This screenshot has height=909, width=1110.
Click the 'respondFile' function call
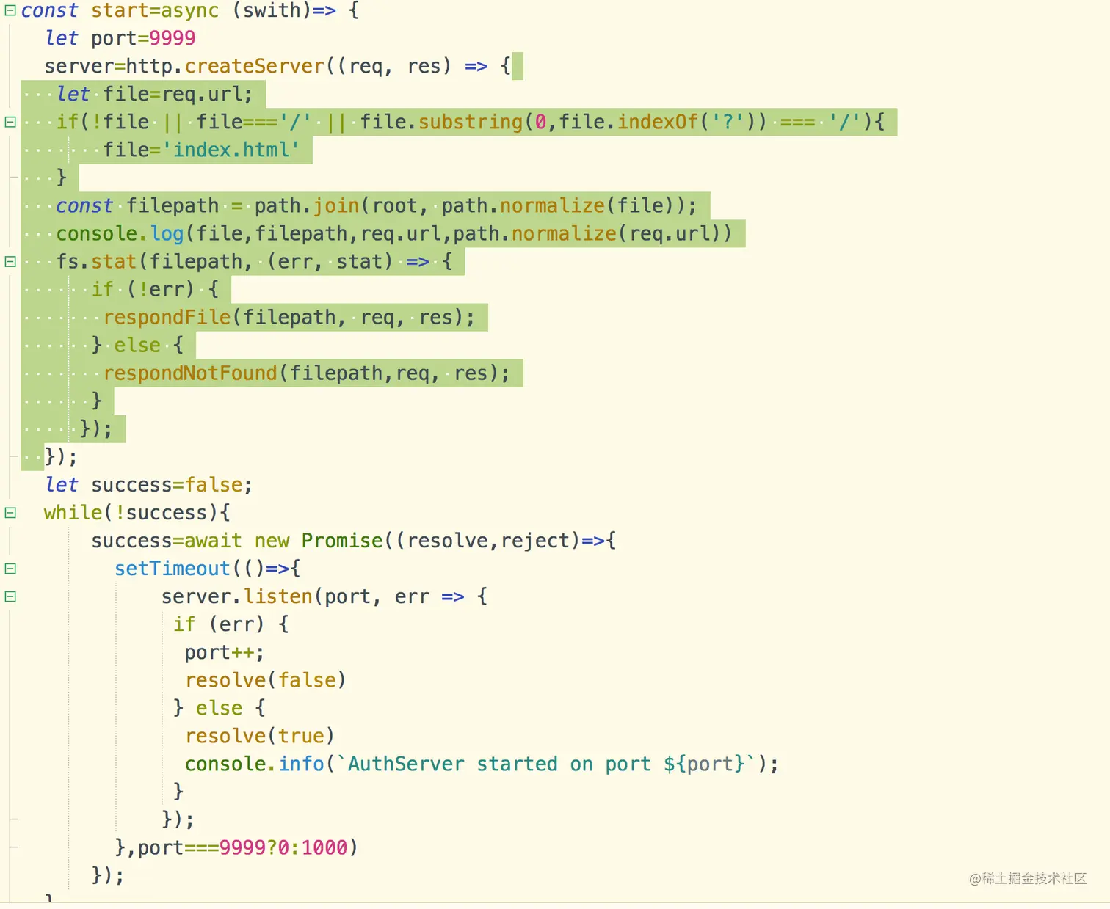[x=167, y=318]
